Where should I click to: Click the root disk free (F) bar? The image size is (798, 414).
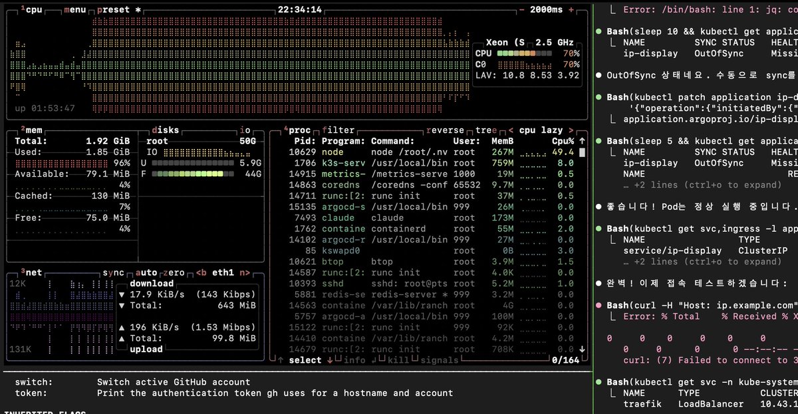[193, 174]
